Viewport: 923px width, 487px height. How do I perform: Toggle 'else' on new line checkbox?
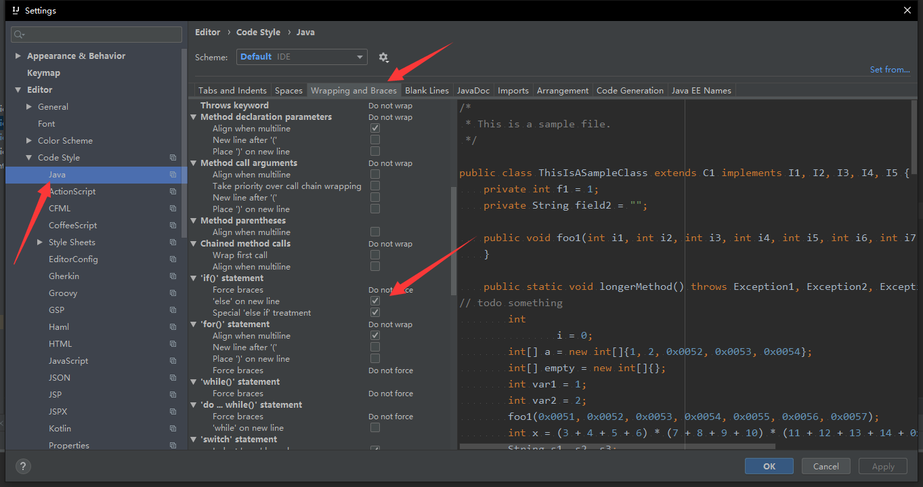375,301
